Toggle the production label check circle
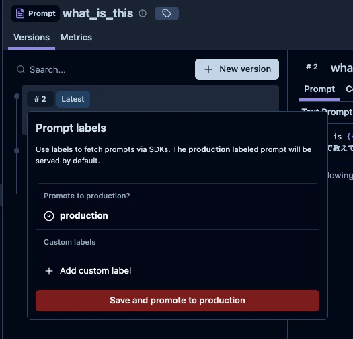 pos(49,216)
